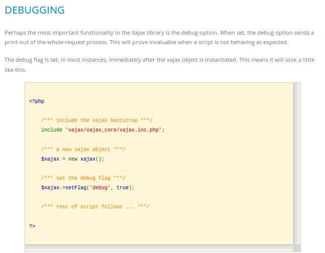Click the comment 'include the xajax bootstrap'
The height and width of the screenshot is (253, 325).
coord(97,120)
